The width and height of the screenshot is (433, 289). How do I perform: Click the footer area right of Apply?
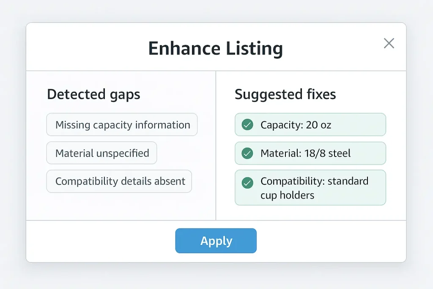[x=330, y=241]
